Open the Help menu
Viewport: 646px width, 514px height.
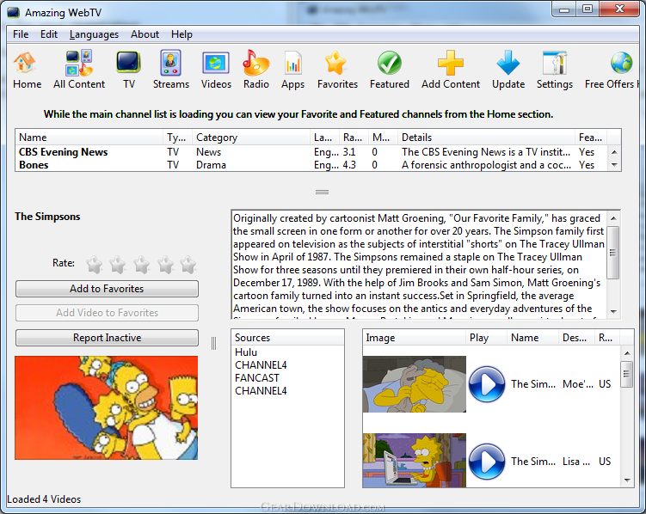(181, 34)
